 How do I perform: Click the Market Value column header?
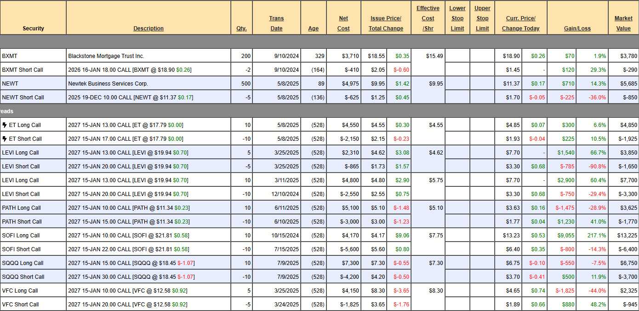pyautogui.click(x=623, y=23)
